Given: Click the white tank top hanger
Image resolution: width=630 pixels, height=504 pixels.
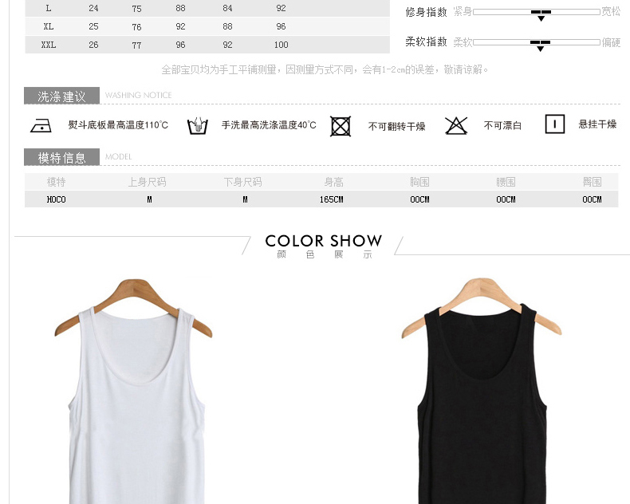Looking at the screenshot, I should pyautogui.click(x=132, y=299).
